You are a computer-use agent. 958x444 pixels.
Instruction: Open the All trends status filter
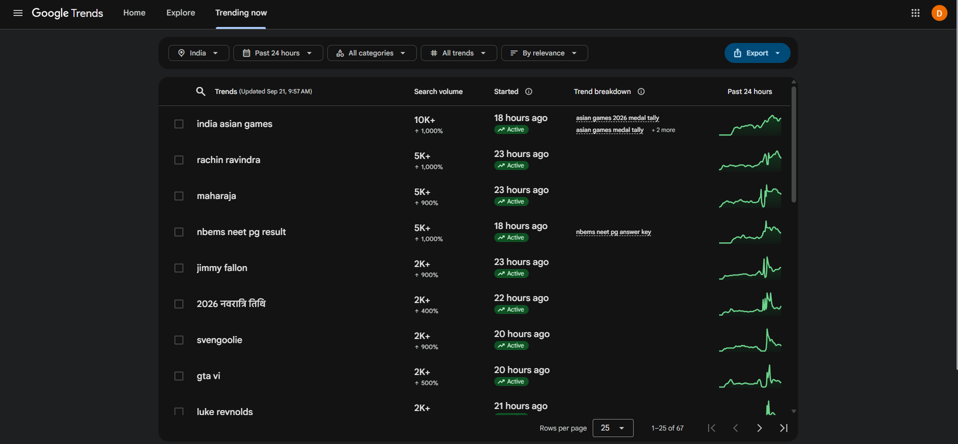click(x=459, y=53)
